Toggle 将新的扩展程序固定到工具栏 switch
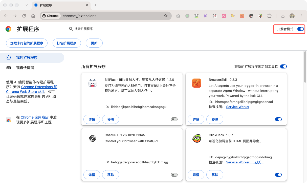 [283, 66]
